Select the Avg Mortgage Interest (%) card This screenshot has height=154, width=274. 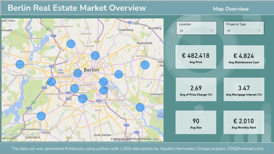(x=244, y=89)
